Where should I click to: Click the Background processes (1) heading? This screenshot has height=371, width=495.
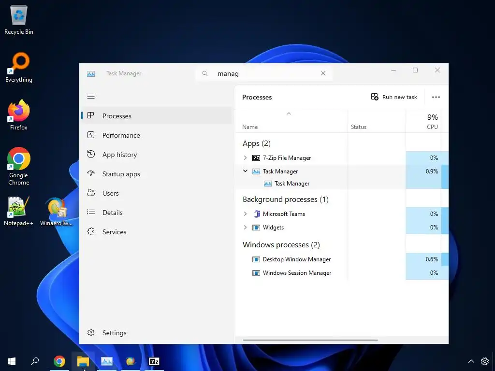(286, 200)
